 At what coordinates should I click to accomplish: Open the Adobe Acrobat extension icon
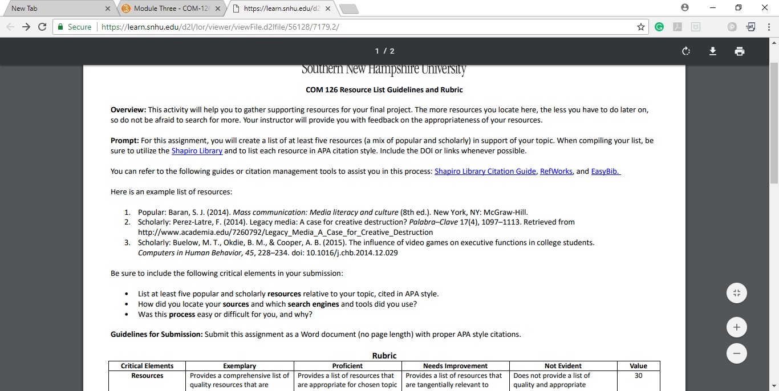[x=677, y=27]
